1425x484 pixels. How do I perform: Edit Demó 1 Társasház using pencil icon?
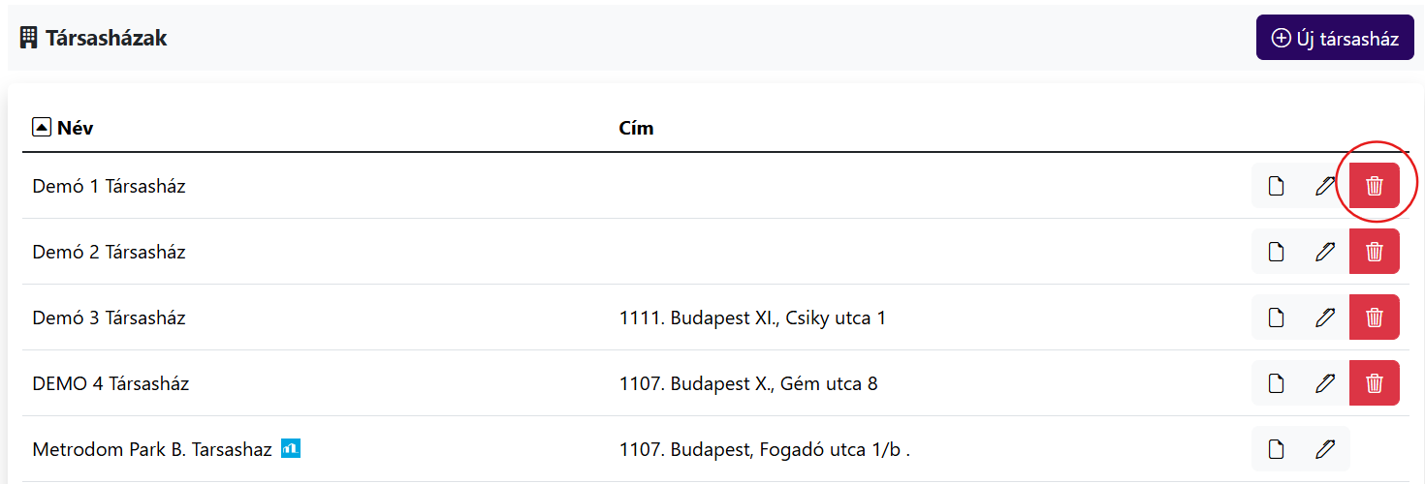point(1324,186)
